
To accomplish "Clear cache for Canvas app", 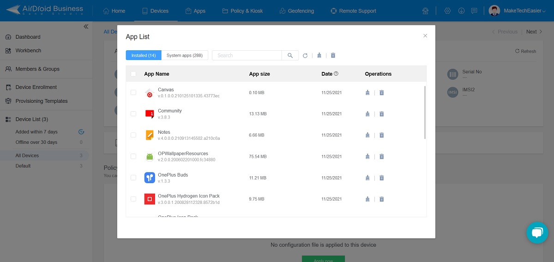I will [x=367, y=93].
